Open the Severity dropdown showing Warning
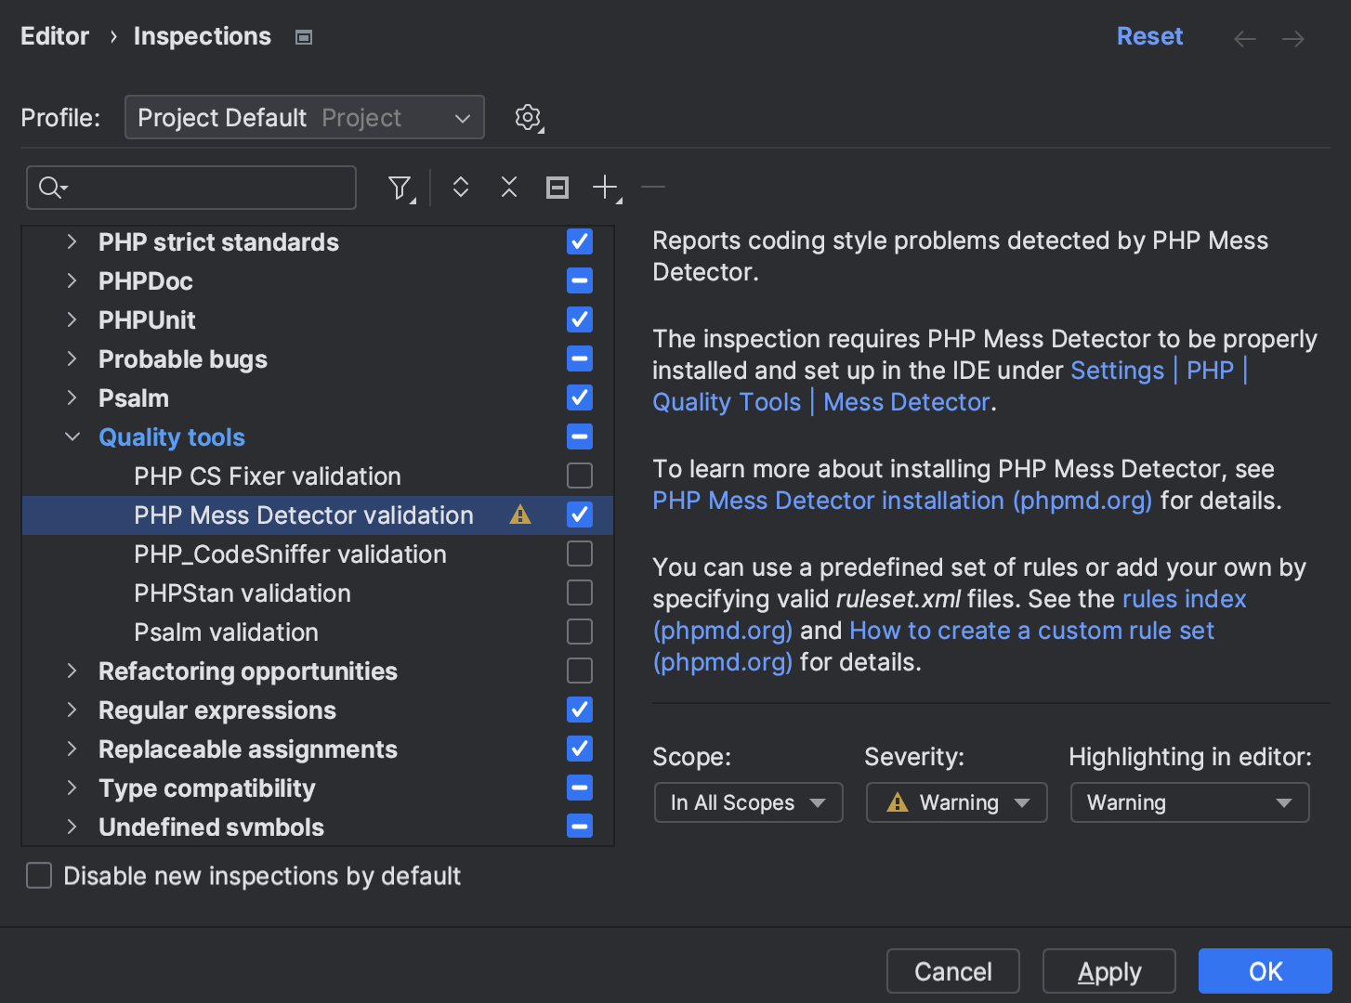The height and width of the screenshot is (1003, 1351). pyautogui.click(x=956, y=802)
